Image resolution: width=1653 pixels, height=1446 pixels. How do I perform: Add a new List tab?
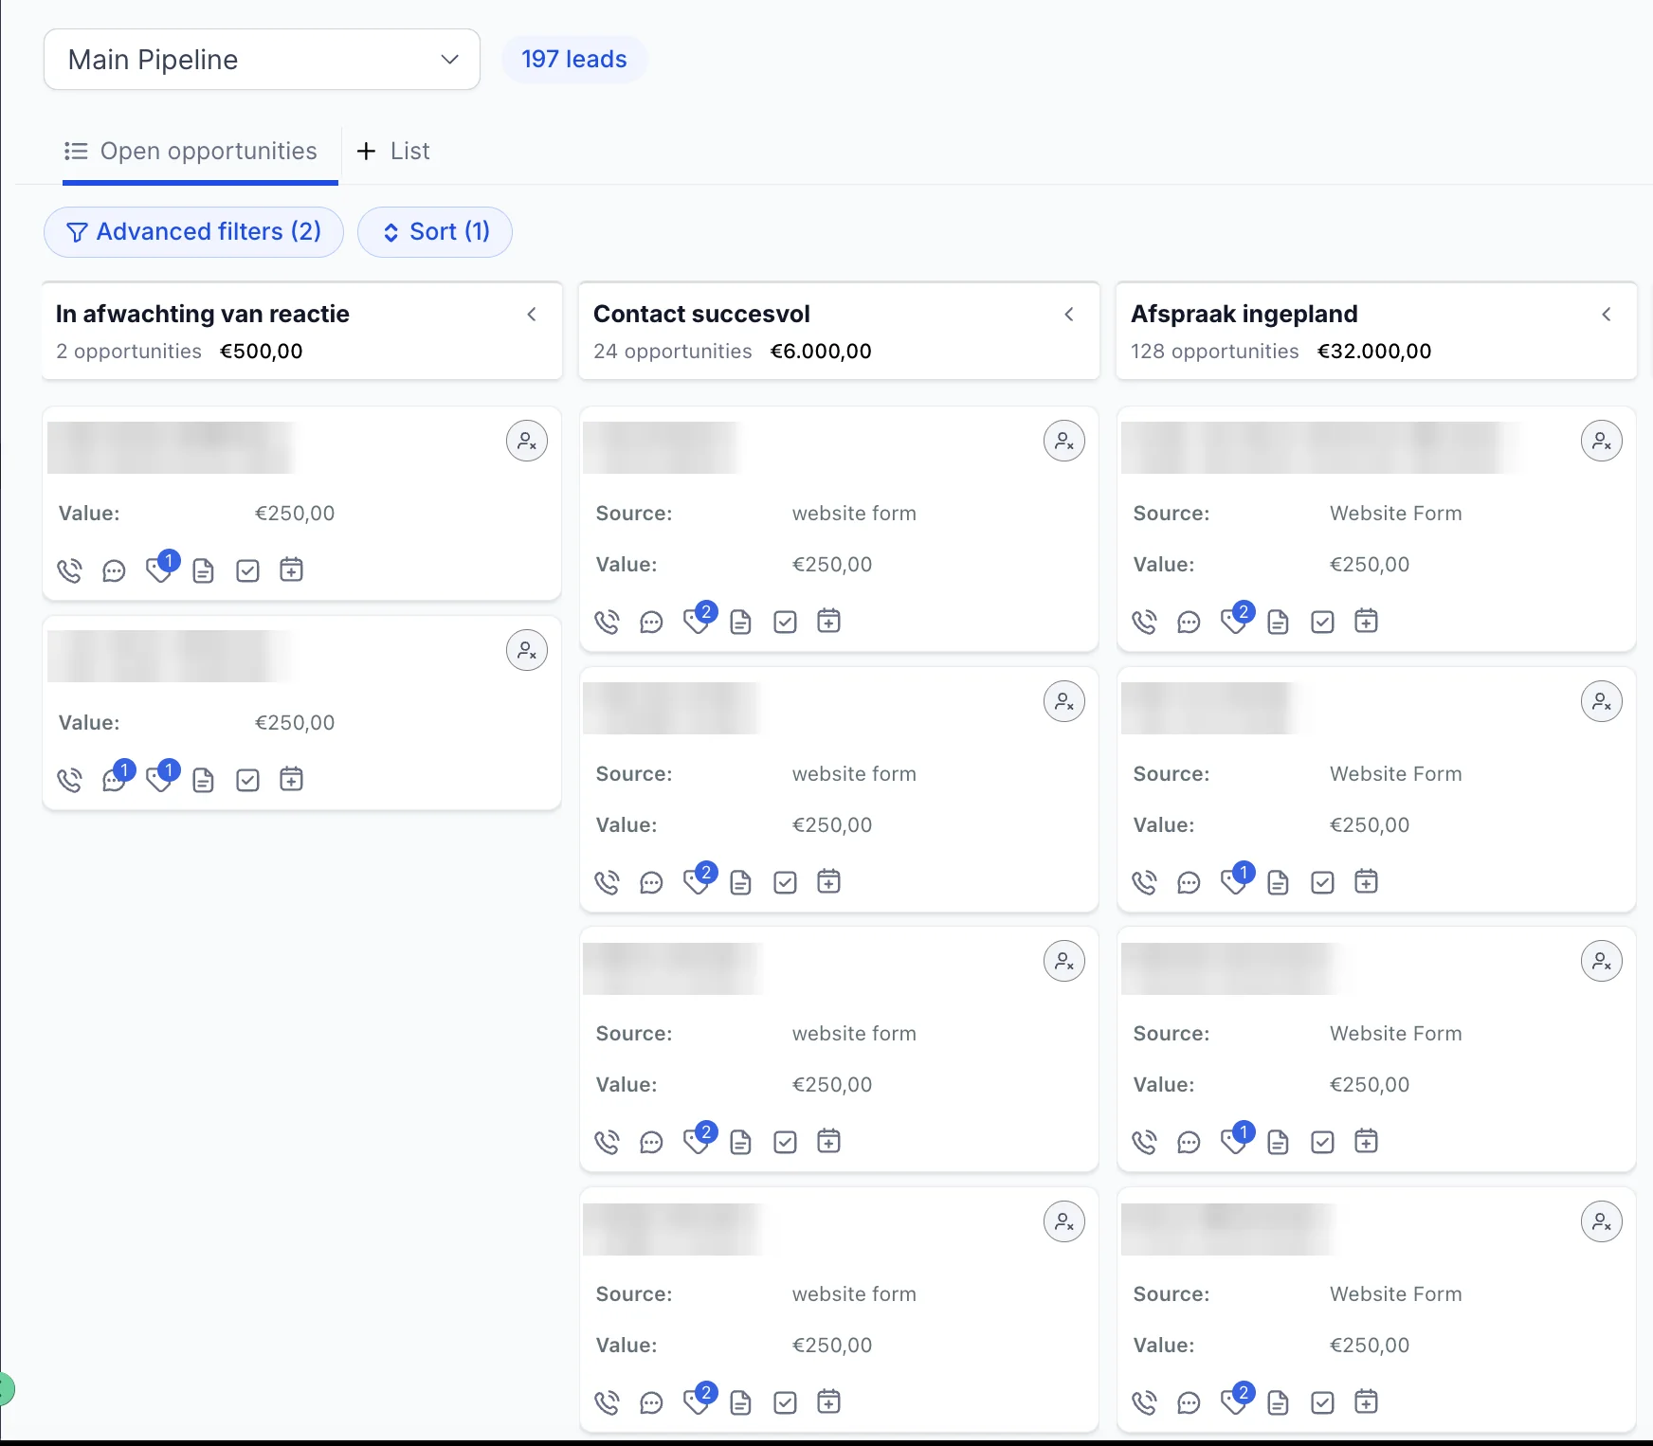[x=393, y=152]
